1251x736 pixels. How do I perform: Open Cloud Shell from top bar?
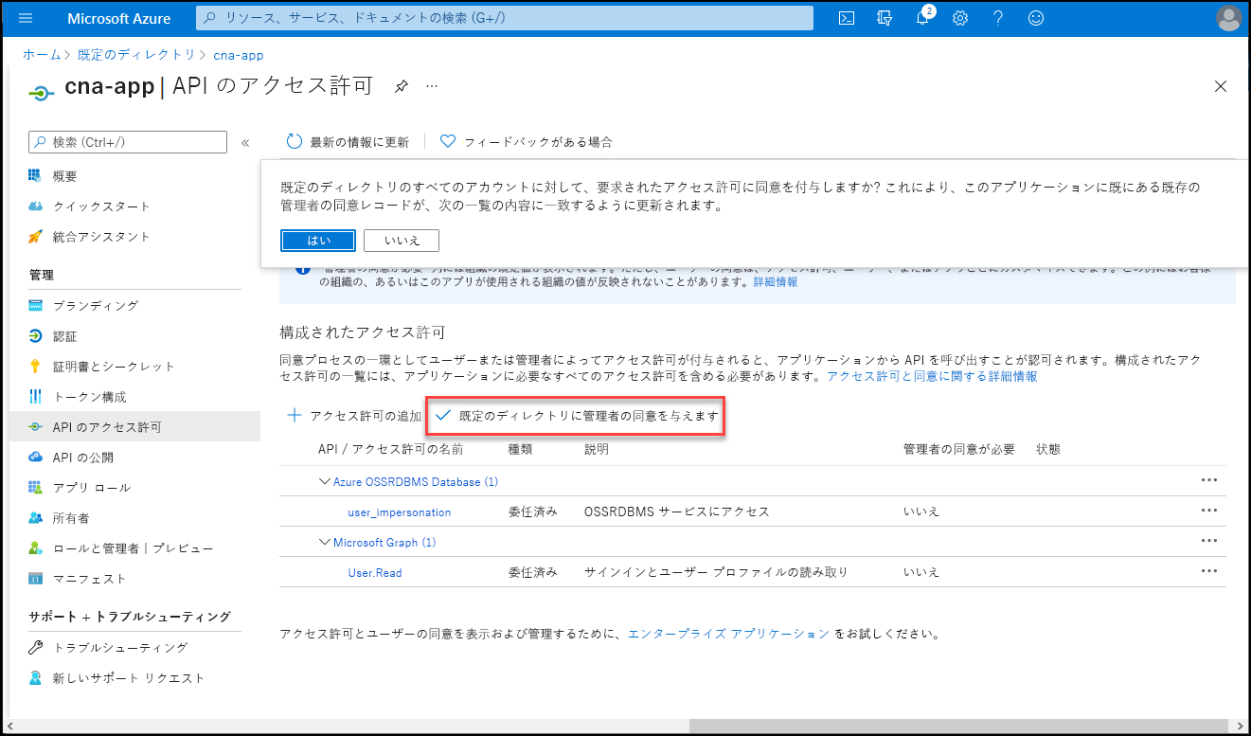(x=848, y=18)
